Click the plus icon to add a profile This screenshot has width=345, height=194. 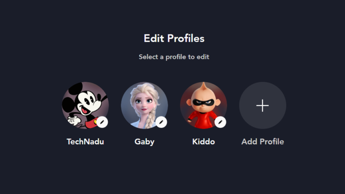tap(262, 105)
